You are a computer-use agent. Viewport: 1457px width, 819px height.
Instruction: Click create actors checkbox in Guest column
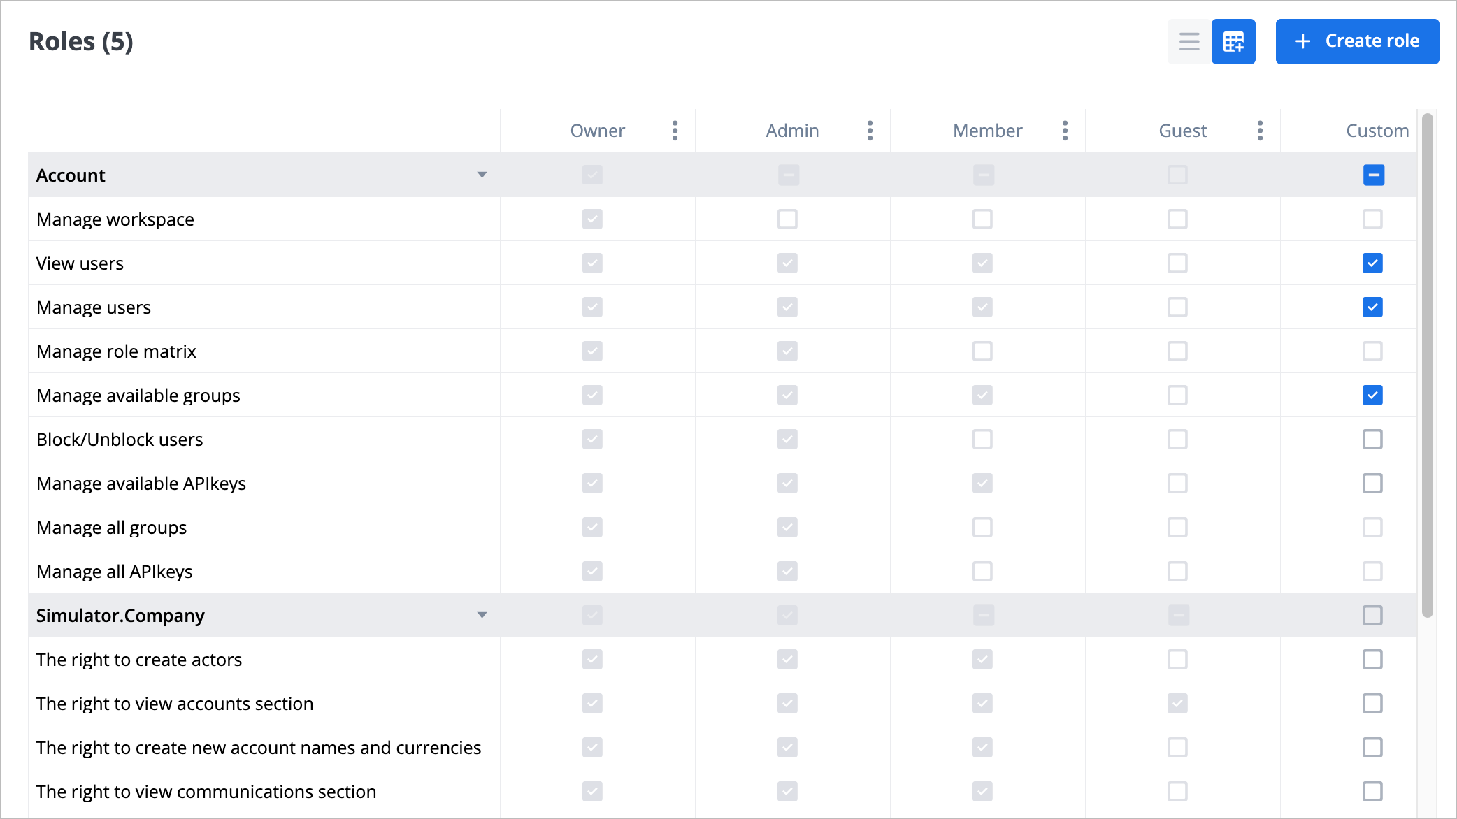click(1177, 659)
